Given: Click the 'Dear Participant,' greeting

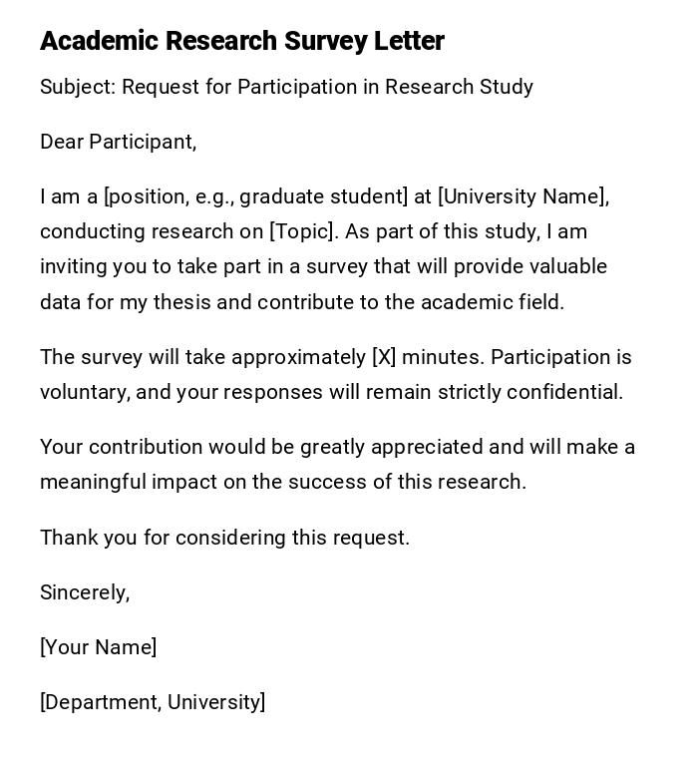Looking at the screenshot, I should pyautogui.click(x=118, y=142).
